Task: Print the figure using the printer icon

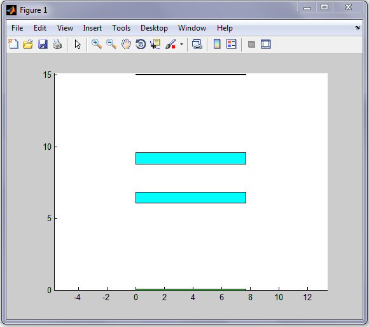Action: (57, 44)
